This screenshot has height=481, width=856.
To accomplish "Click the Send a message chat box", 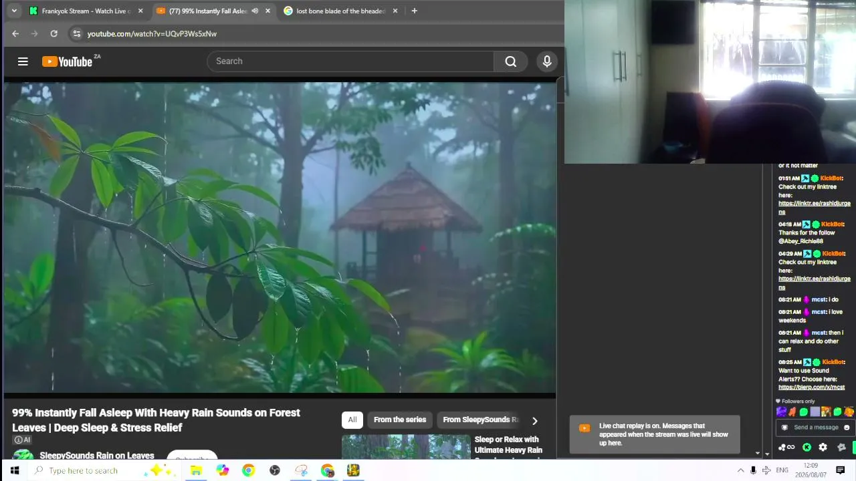I will [x=815, y=428].
